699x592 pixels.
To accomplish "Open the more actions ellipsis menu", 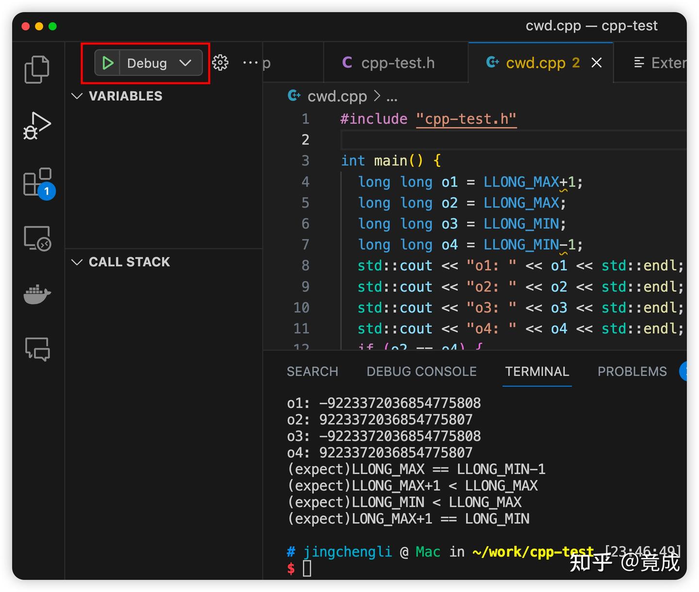I will 250,63.
